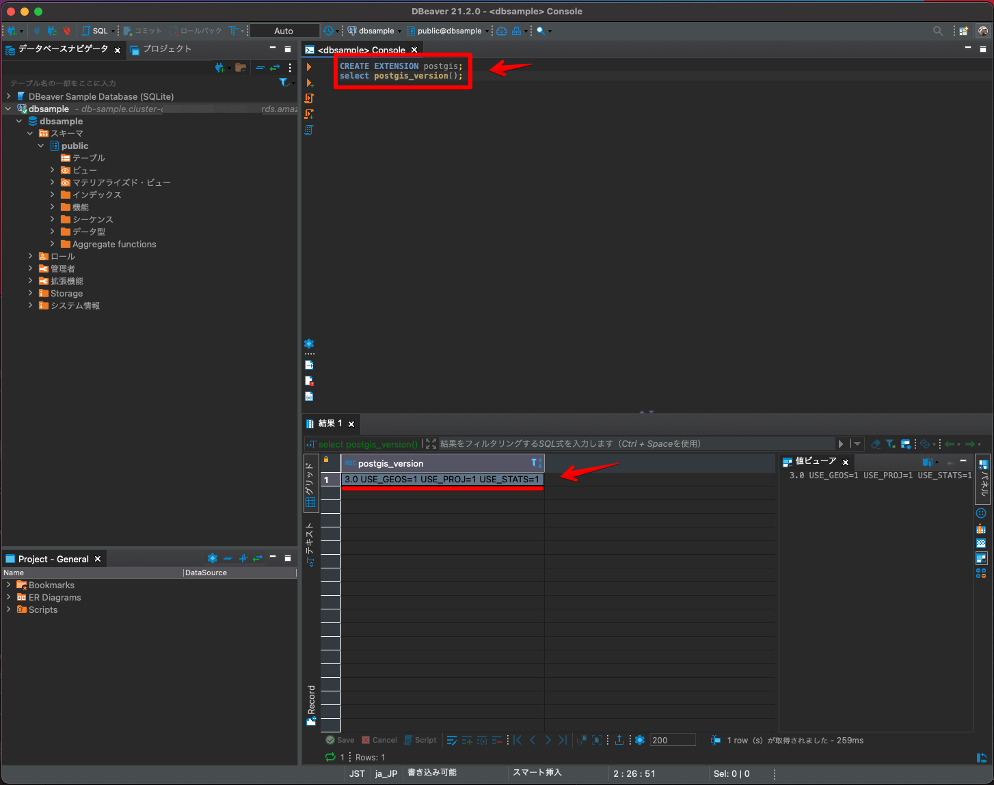Select the システム情報 tree item
The width and height of the screenshot is (994, 785).
coord(69,305)
